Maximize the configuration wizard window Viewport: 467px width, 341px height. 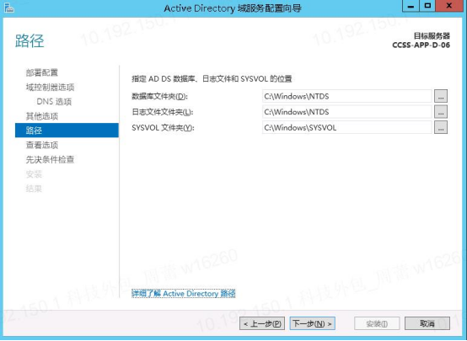click(427, 6)
